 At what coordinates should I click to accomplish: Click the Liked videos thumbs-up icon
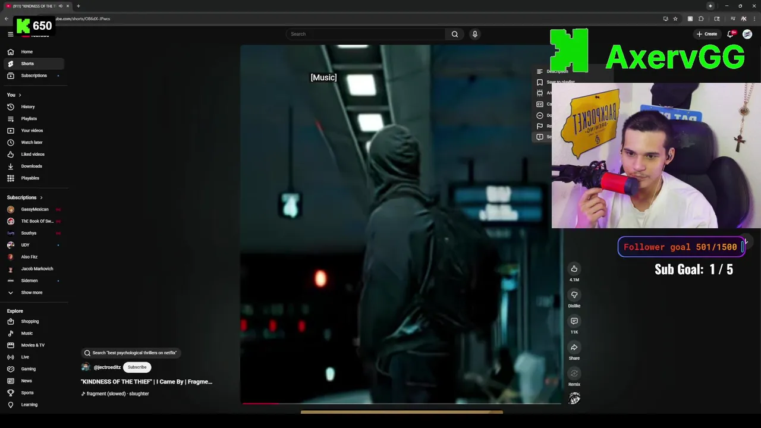coord(11,155)
